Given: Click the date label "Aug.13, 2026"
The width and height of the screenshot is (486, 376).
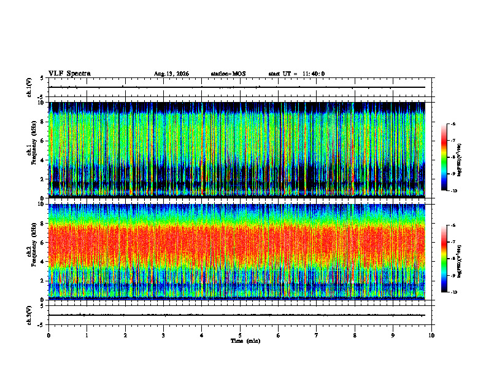Looking at the screenshot, I should point(171,74).
